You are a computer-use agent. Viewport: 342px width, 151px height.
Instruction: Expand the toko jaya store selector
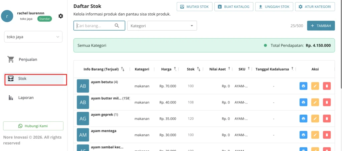tap(33, 37)
